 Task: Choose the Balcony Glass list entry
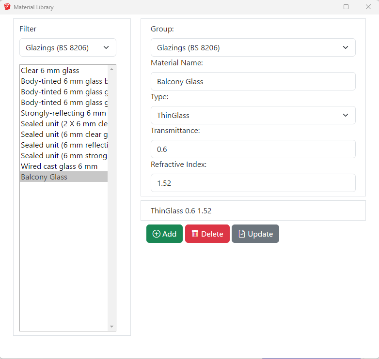[44, 177]
